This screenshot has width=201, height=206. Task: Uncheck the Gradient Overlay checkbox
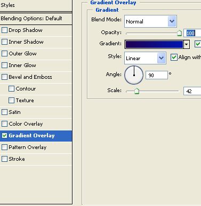click(4, 136)
